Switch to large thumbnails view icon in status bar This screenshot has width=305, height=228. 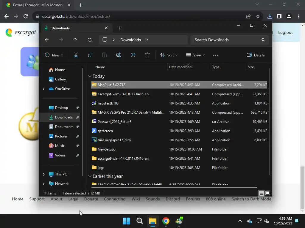(268, 193)
